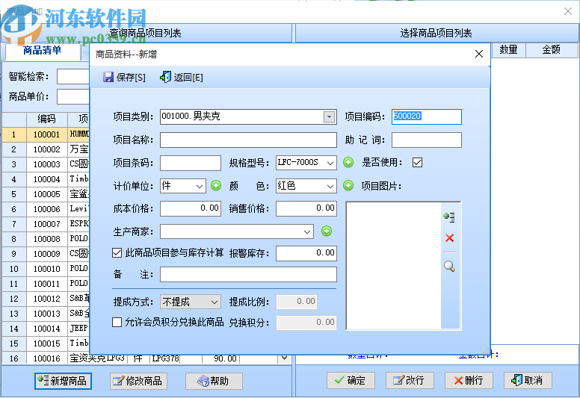Click the 销售价格 input field
580x398 pixels.
tap(306, 208)
